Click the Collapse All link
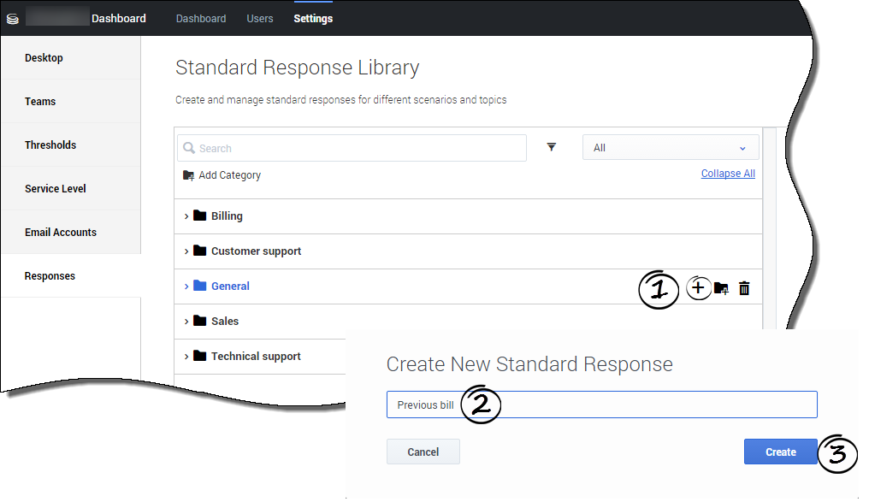The width and height of the screenshot is (869, 502). [727, 174]
